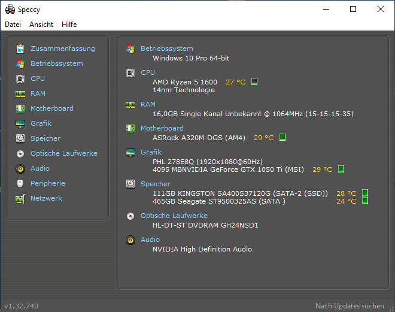Screen dimensions: 395x312
Task: Open the Ansicht menu
Action: point(41,25)
